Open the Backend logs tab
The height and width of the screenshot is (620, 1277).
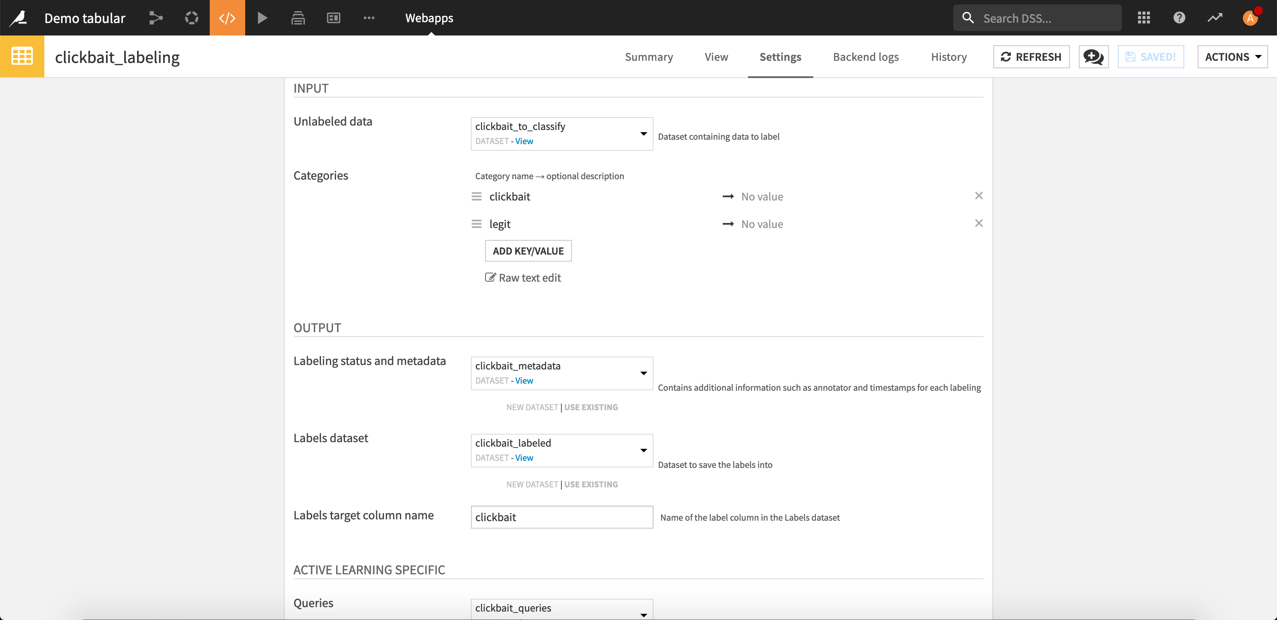click(866, 56)
